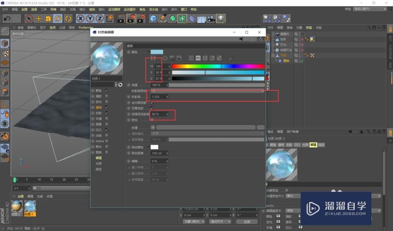Toggle the coordinate system icon
The image size is (393, 231).
(x=110, y=18)
